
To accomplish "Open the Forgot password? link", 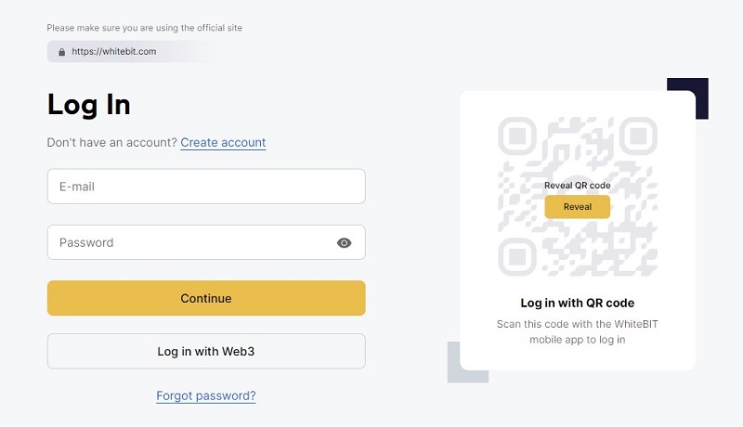I will click(x=206, y=395).
